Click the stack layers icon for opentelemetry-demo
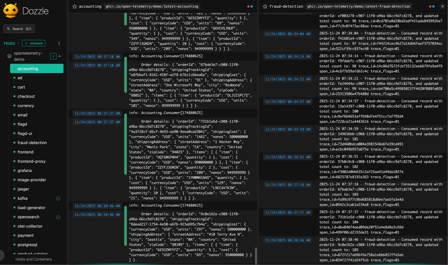 coord(9,56)
